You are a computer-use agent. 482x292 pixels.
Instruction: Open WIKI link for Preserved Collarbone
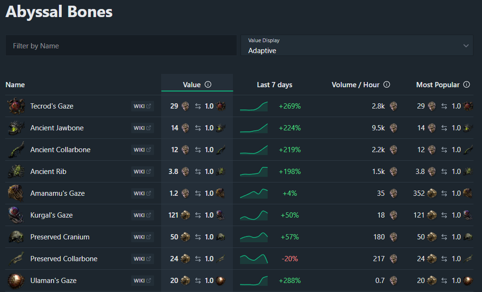(x=142, y=259)
